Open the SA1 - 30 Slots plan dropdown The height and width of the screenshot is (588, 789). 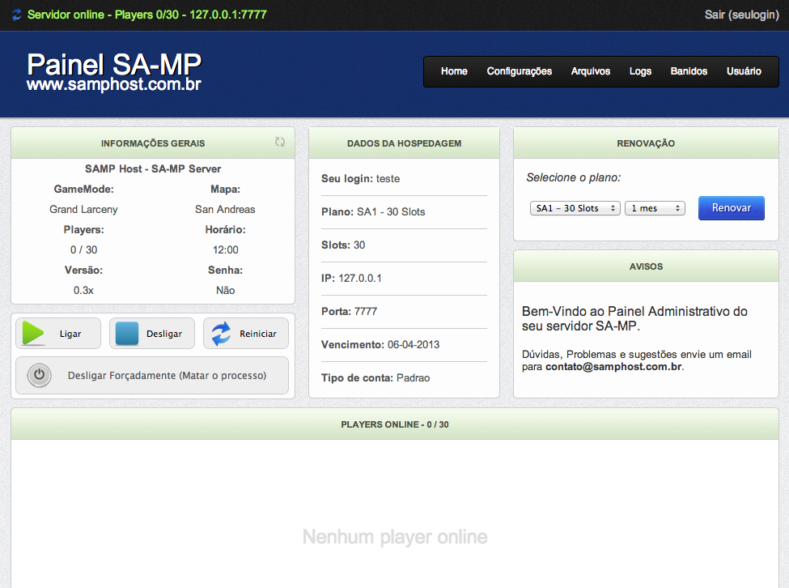pyautogui.click(x=575, y=208)
